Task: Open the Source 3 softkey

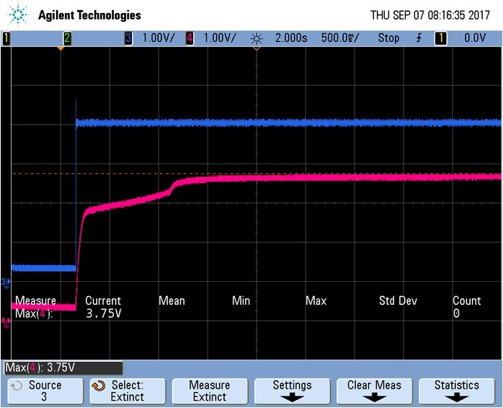Action: pos(45,391)
